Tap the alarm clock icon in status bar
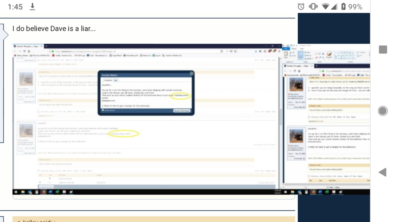 tap(301, 7)
